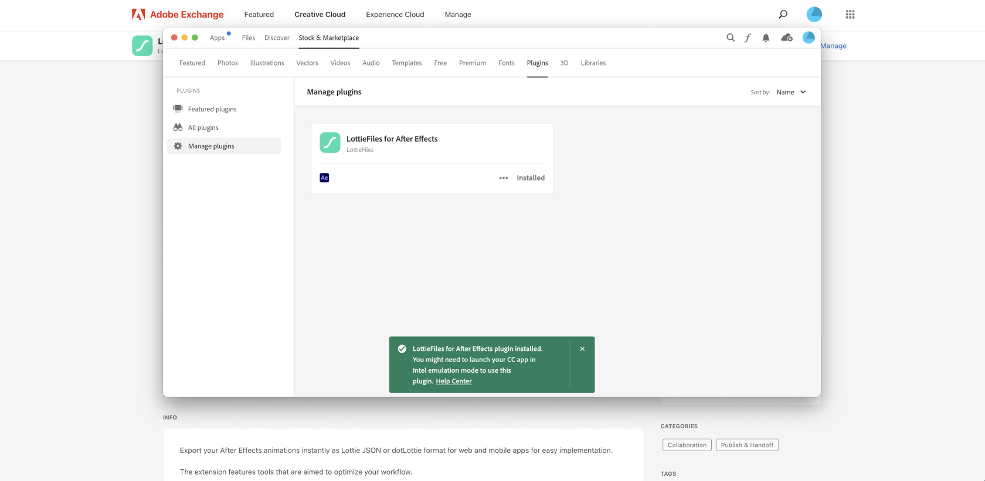The height and width of the screenshot is (481, 985).
Task: Click the LottieFiles icon on Exchange page
Action: coord(142,46)
